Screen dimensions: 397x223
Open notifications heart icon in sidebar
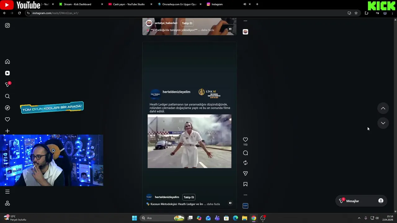(7, 119)
